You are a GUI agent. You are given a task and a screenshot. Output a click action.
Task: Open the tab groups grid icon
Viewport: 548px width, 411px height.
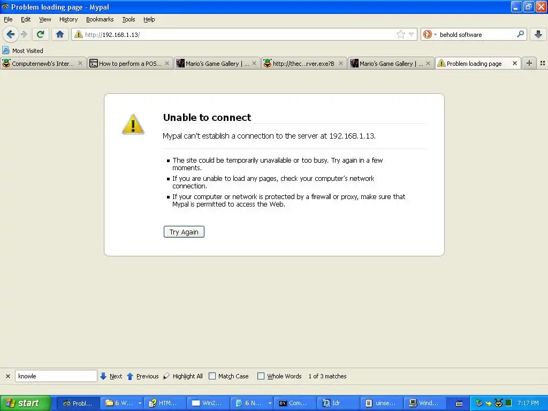coord(543,63)
